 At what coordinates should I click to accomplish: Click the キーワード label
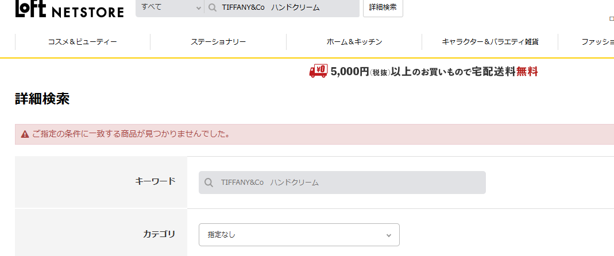[155, 181]
